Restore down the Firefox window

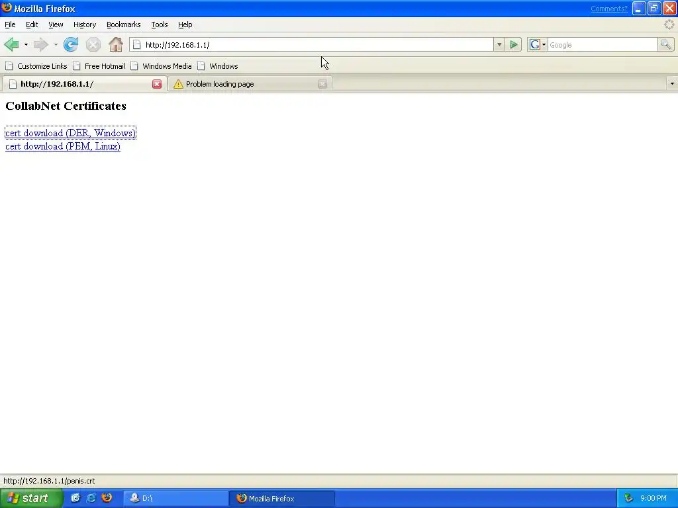click(654, 8)
